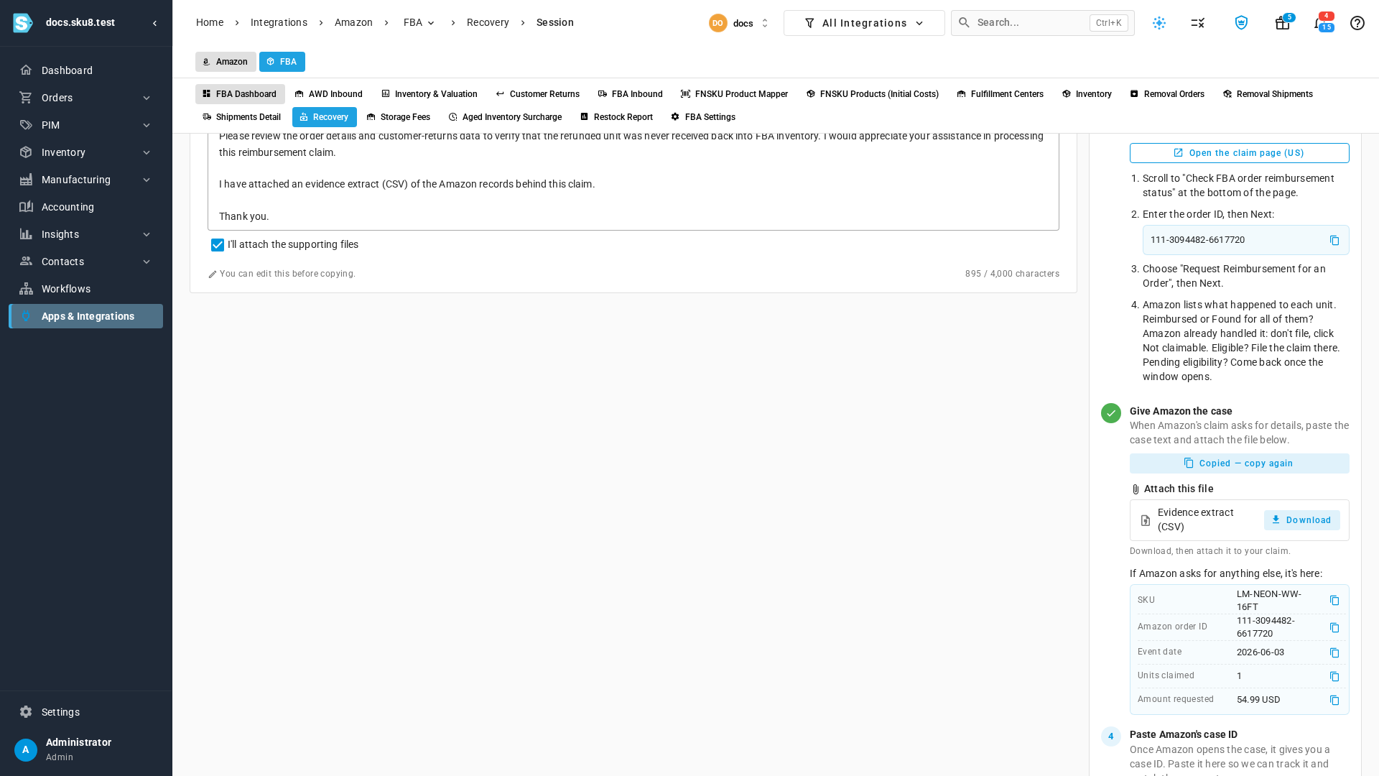Image resolution: width=1379 pixels, height=776 pixels.
Task: Click the Amazon chip button
Action: point(226,62)
